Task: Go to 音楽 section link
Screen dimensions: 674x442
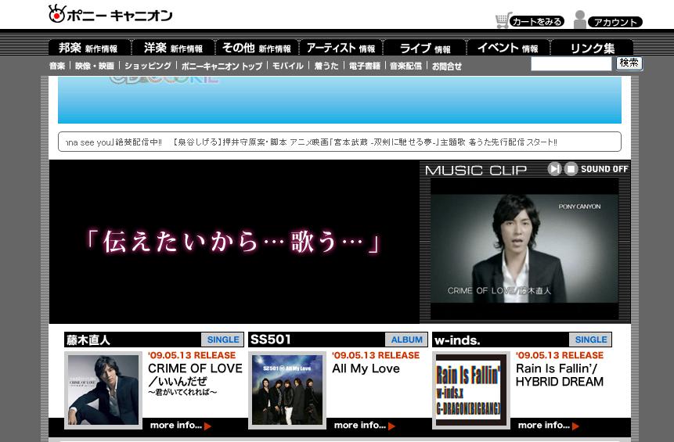Action: pos(56,66)
